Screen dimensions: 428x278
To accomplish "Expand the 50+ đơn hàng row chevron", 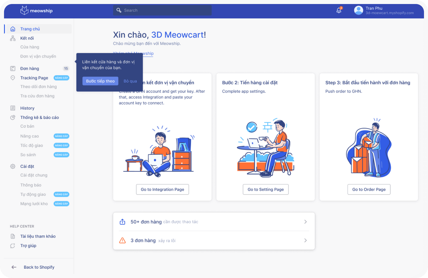I will pos(305,222).
